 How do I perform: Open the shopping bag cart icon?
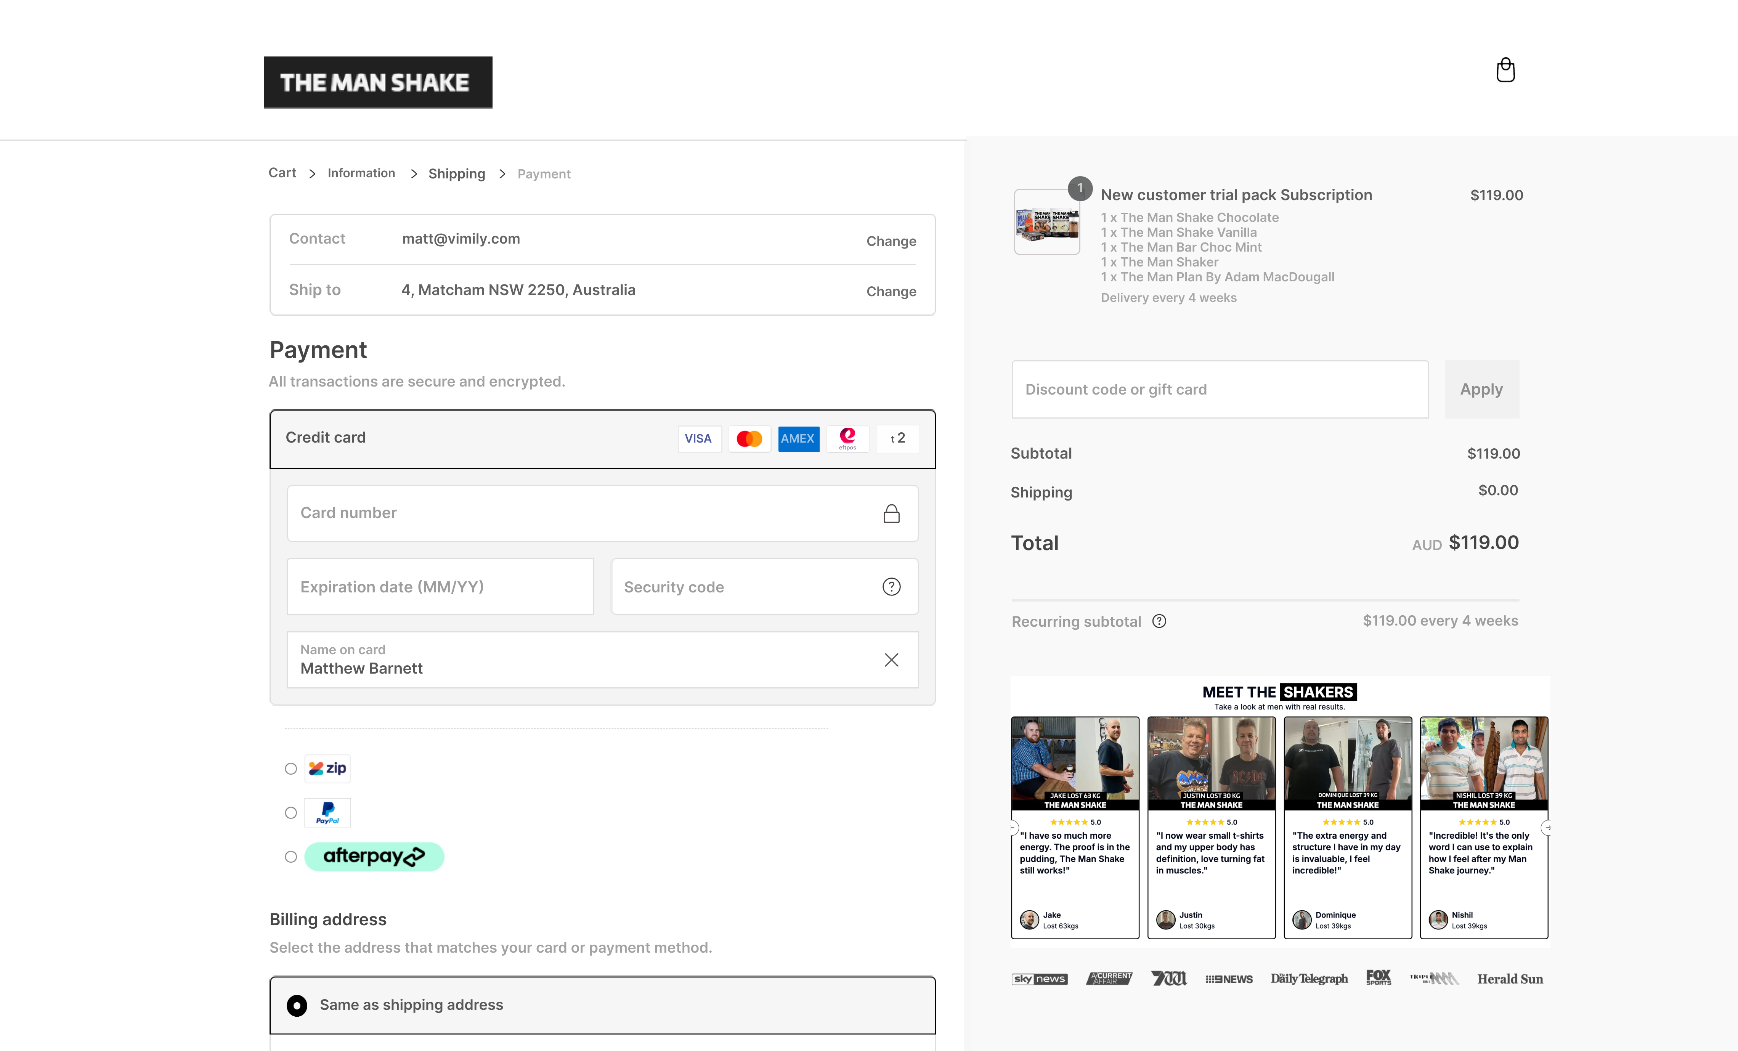1505,70
